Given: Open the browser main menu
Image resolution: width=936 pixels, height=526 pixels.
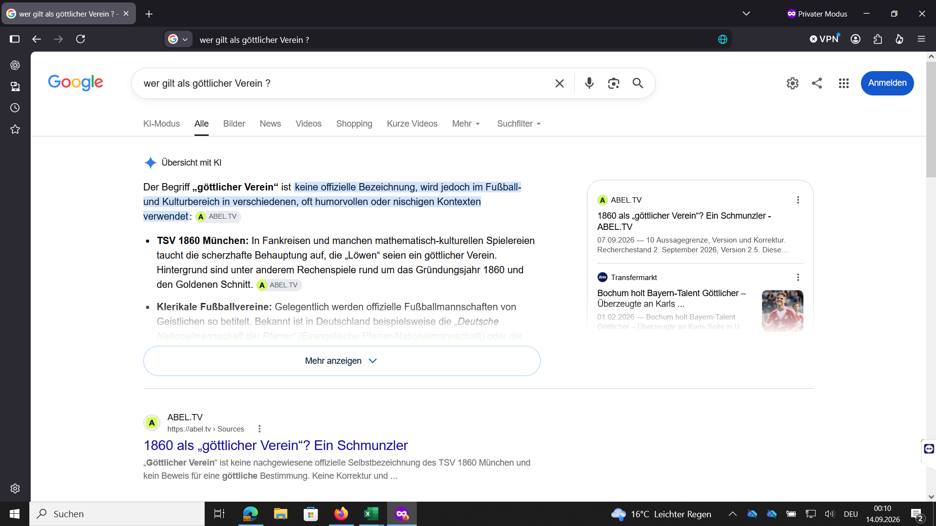Looking at the screenshot, I should [x=921, y=39].
